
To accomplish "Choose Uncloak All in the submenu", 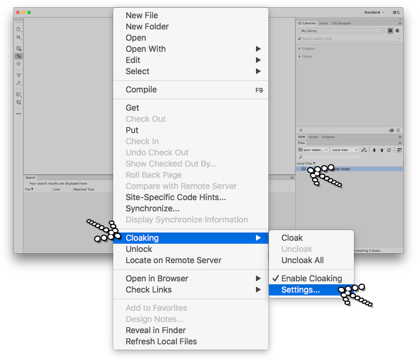I will (x=311, y=260).
